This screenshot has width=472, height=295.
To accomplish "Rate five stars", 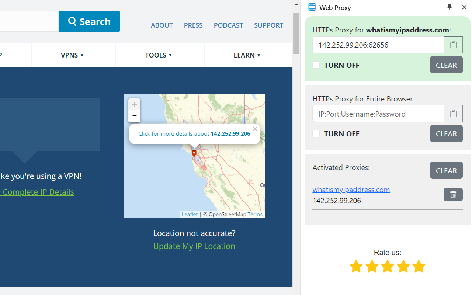I will point(419,266).
